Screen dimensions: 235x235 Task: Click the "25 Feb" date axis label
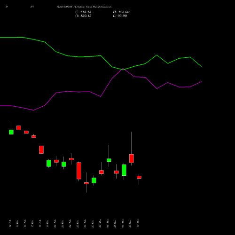pos(78,224)
